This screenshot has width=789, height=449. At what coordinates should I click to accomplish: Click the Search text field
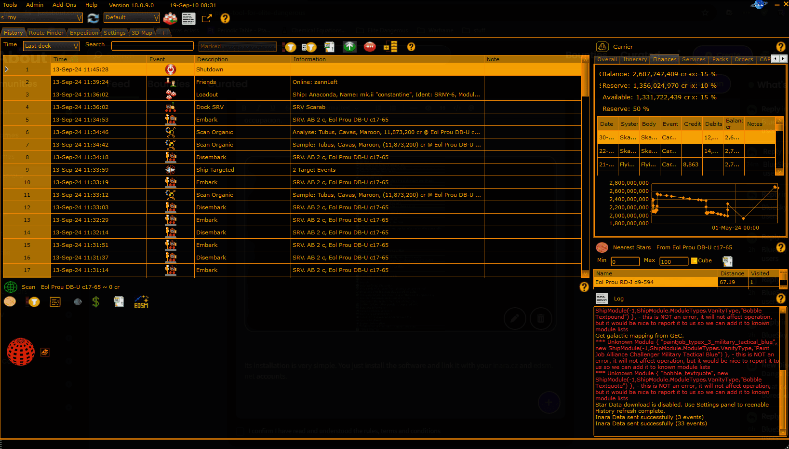tap(152, 46)
